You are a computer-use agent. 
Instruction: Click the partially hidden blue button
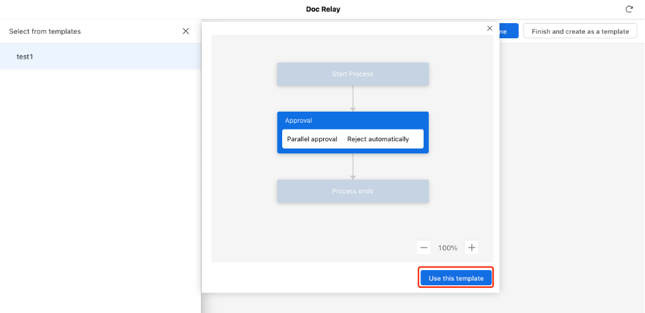coord(509,31)
